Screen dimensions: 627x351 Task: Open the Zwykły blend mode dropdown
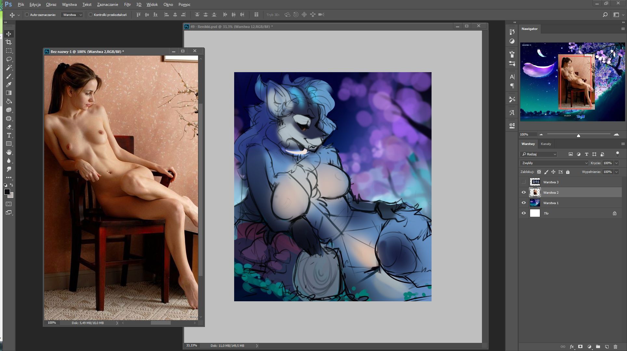(554, 163)
